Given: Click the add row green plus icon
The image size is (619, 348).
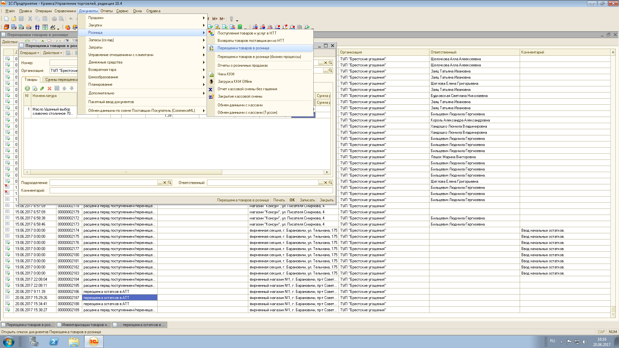Looking at the screenshot, I should point(27,88).
